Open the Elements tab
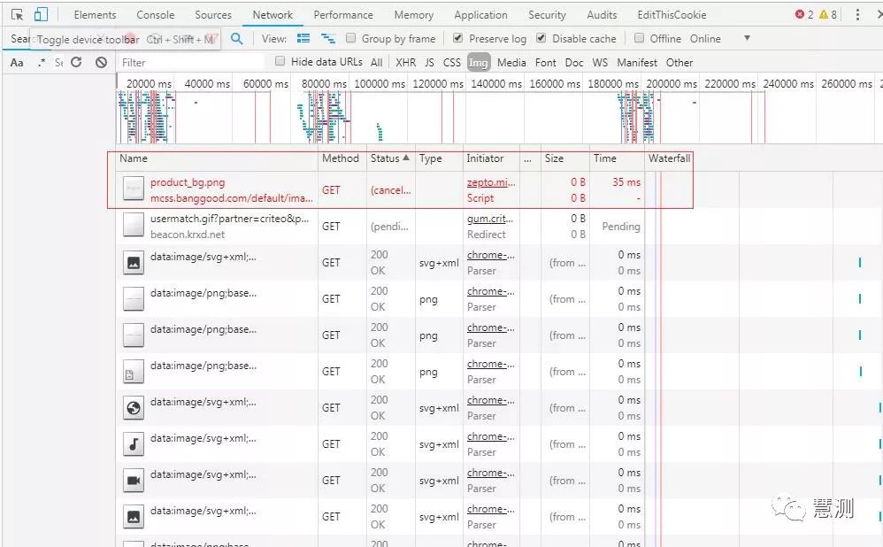883x547 pixels. pos(95,15)
